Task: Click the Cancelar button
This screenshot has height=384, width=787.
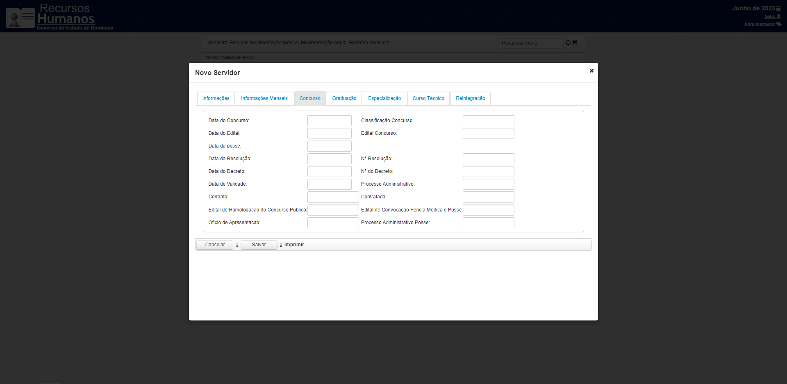Action: 215,245
